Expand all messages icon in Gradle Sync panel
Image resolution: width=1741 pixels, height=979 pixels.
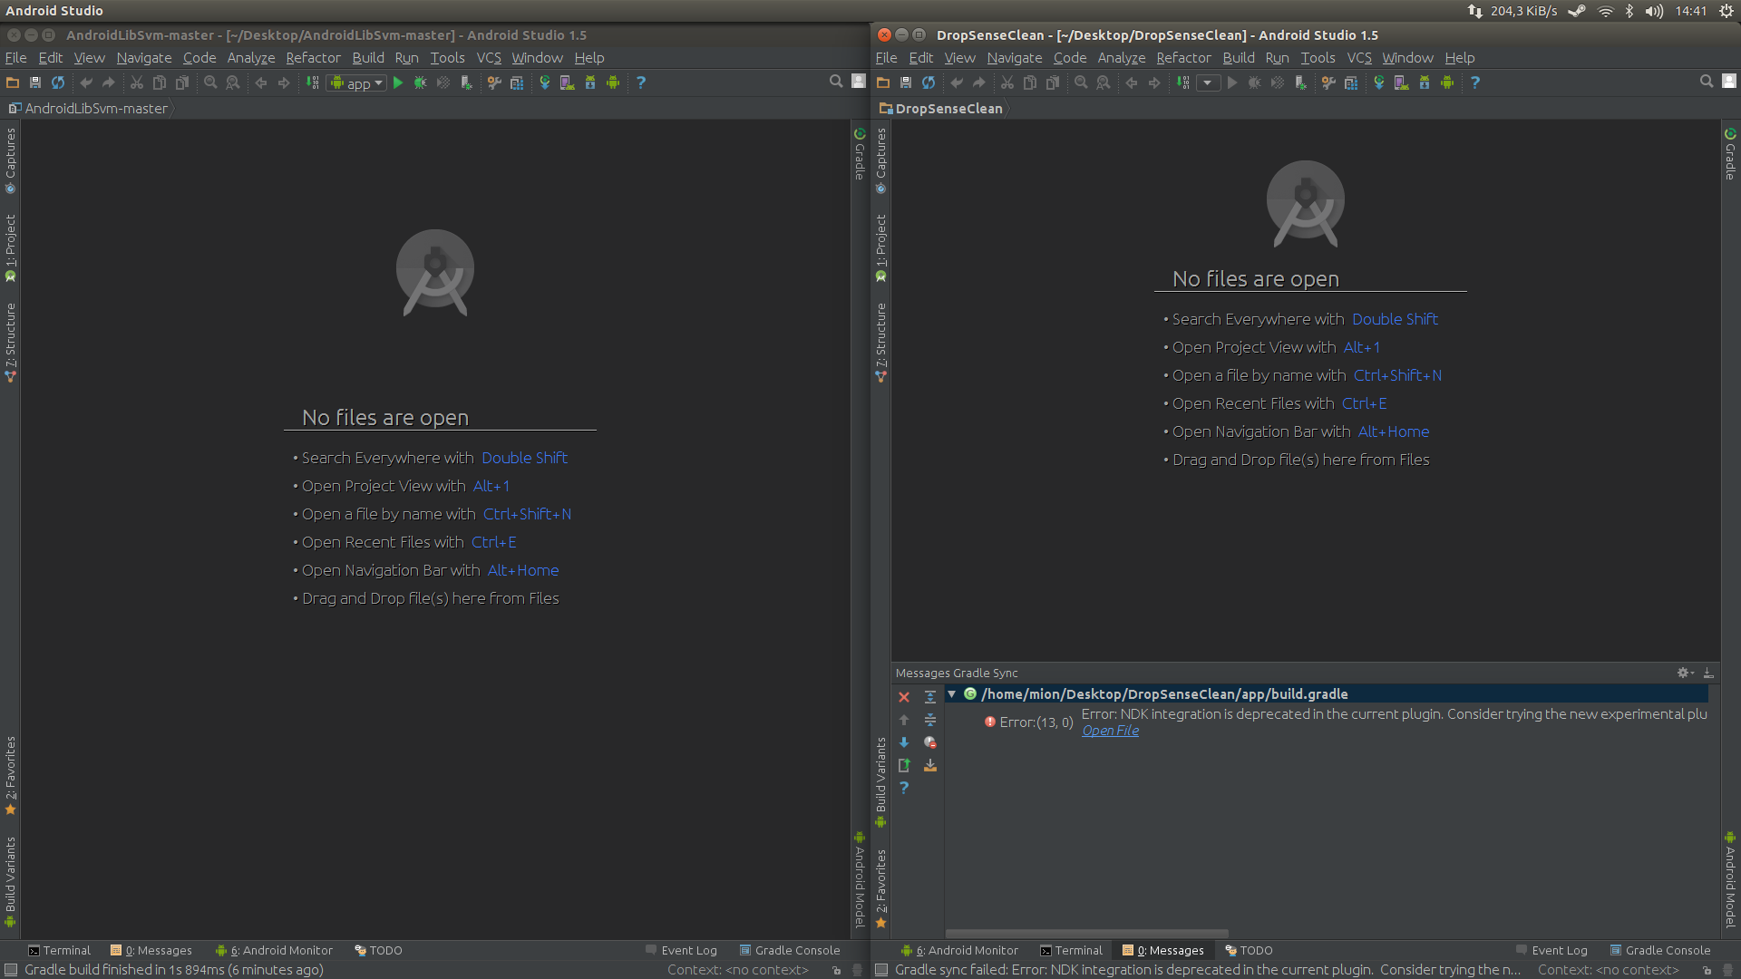click(930, 697)
